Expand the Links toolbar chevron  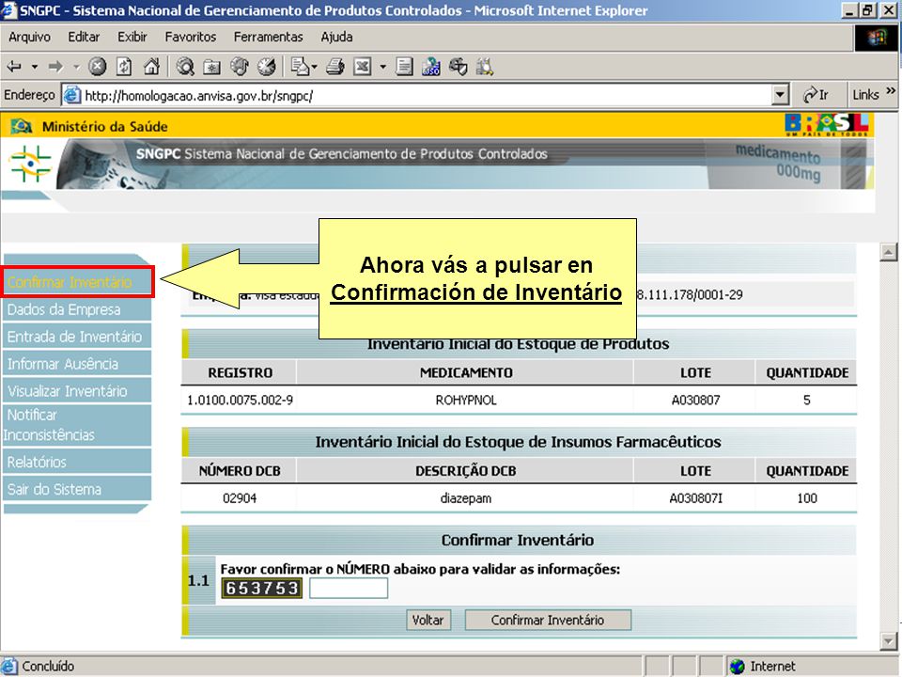pos(891,91)
